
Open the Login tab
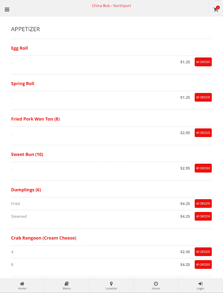pos(200,286)
